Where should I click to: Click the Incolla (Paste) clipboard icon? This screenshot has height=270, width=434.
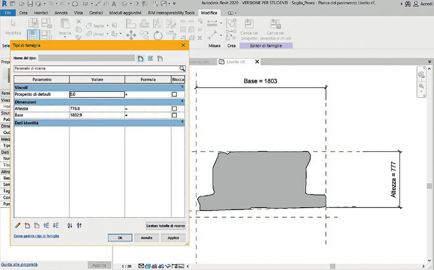click(65, 24)
